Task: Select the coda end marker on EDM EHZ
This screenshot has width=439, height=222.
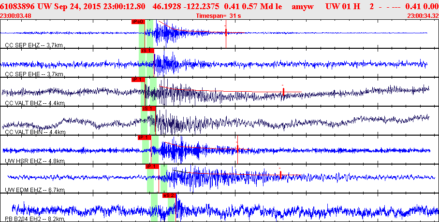Action: click(280, 174)
